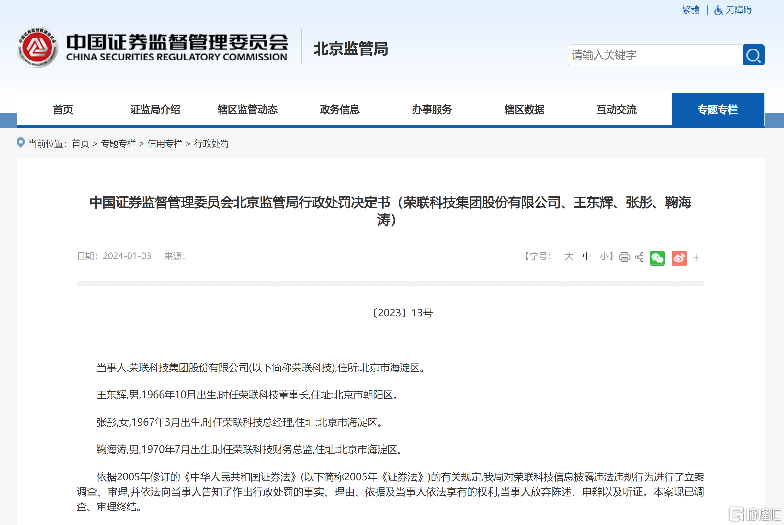The height and width of the screenshot is (525, 784).
Task: Go to 首页 in breadcrumb
Action: pyautogui.click(x=80, y=144)
